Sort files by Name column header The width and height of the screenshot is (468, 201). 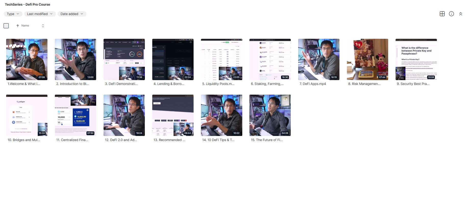pyautogui.click(x=25, y=26)
